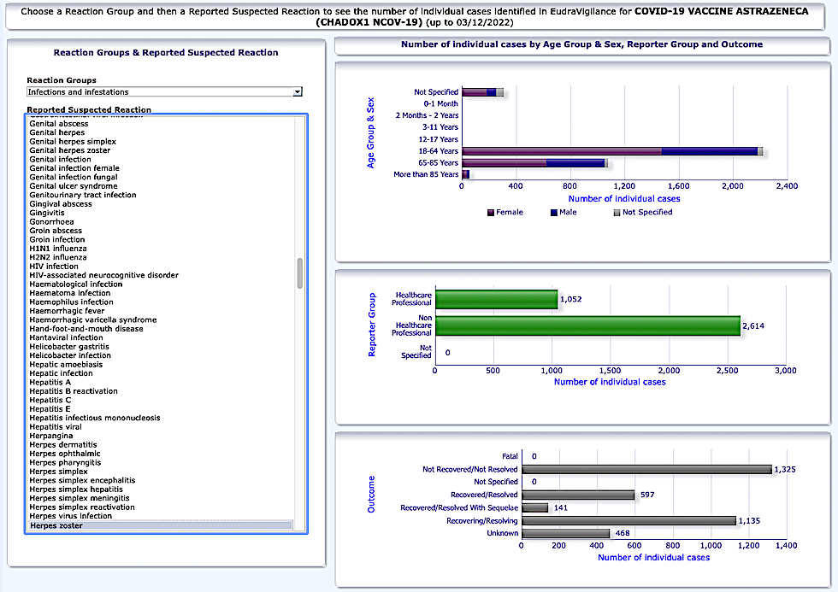Select 'Herpes simplex hepatitis' in the list
This screenshot has height=592, width=838.
tap(76, 489)
